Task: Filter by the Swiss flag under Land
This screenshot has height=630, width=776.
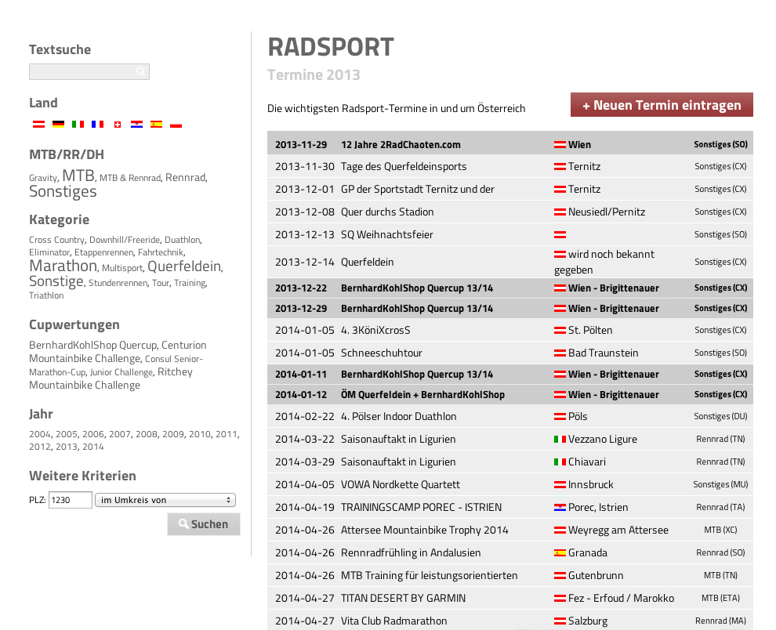Action: pos(118,125)
